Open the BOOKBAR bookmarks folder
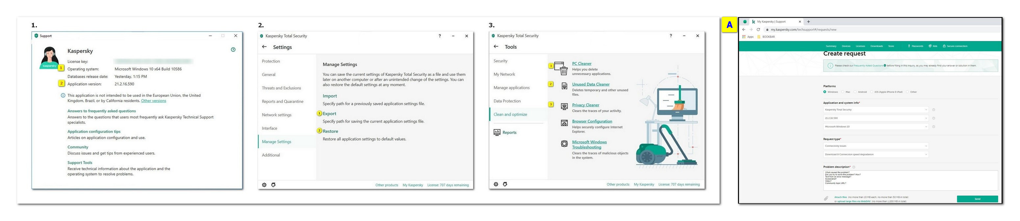 [766, 37]
